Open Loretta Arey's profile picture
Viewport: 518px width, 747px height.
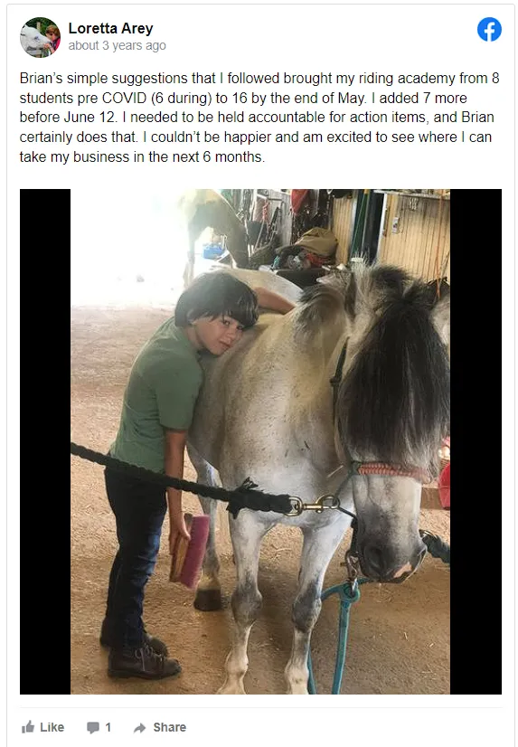[x=40, y=37]
